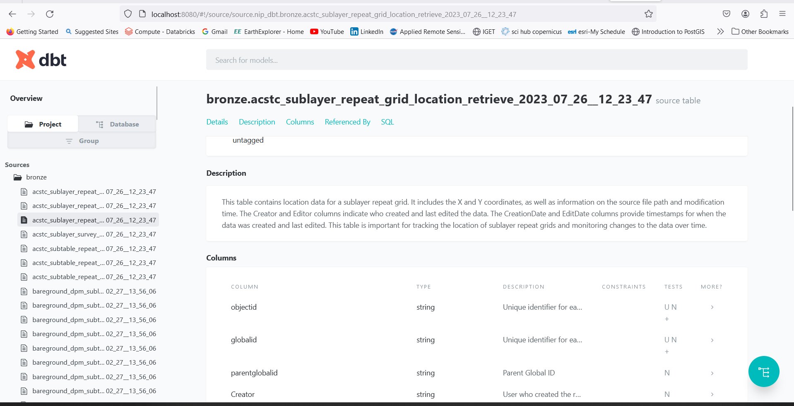Open the esri-My Schedule bookmark
Viewport: 794px width, 406px height.
(597, 31)
